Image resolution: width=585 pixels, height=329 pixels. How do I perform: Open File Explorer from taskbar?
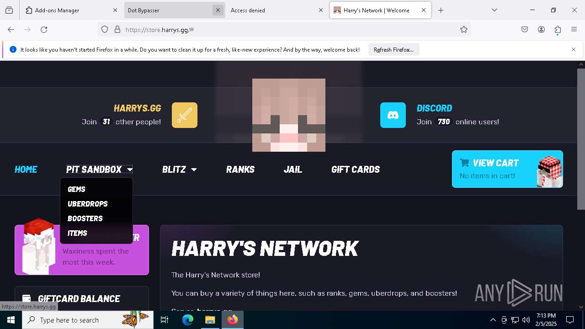(x=210, y=320)
